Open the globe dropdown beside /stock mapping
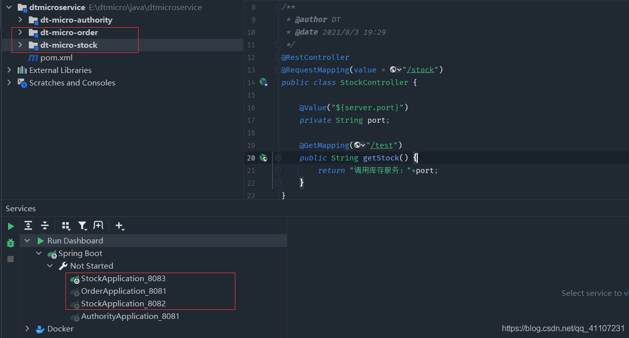 pos(396,69)
